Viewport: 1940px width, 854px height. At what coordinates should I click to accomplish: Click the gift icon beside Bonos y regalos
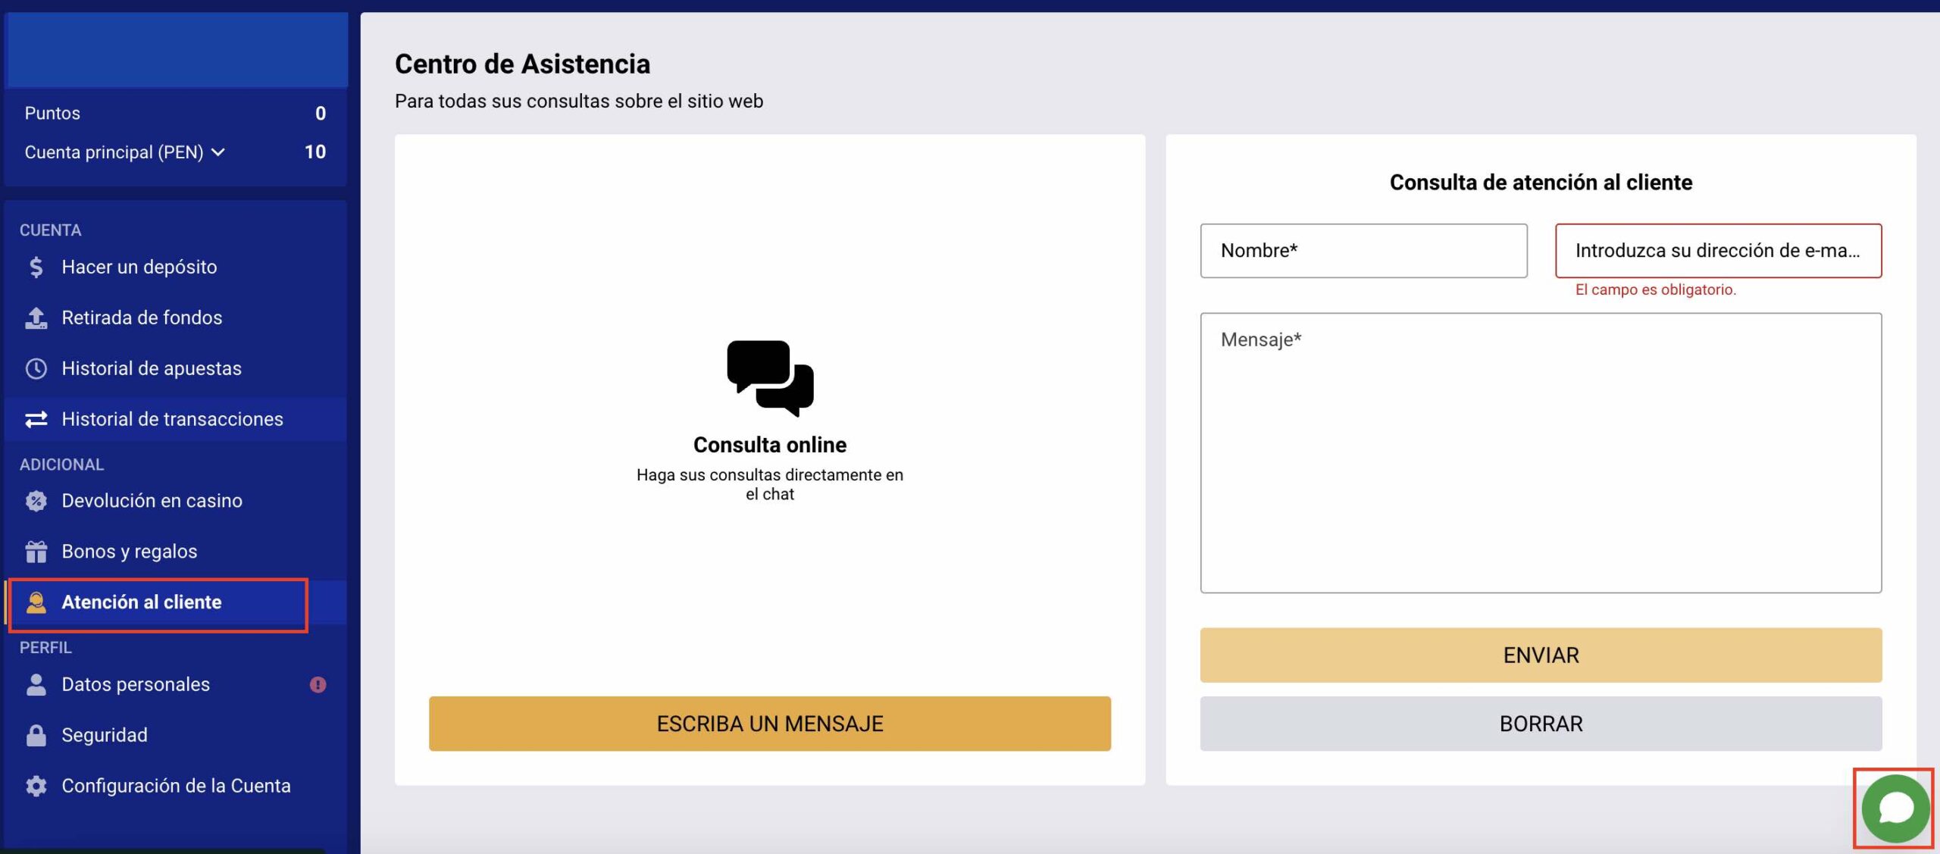pos(36,552)
